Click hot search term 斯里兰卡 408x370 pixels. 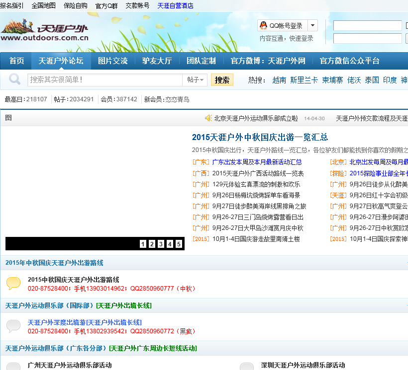click(304, 80)
